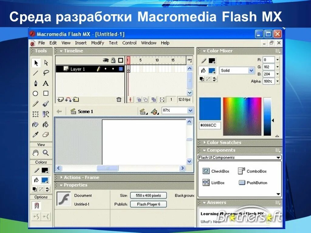
Task: Select the Eyedropper tool
Action: click(x=36, y=135)
